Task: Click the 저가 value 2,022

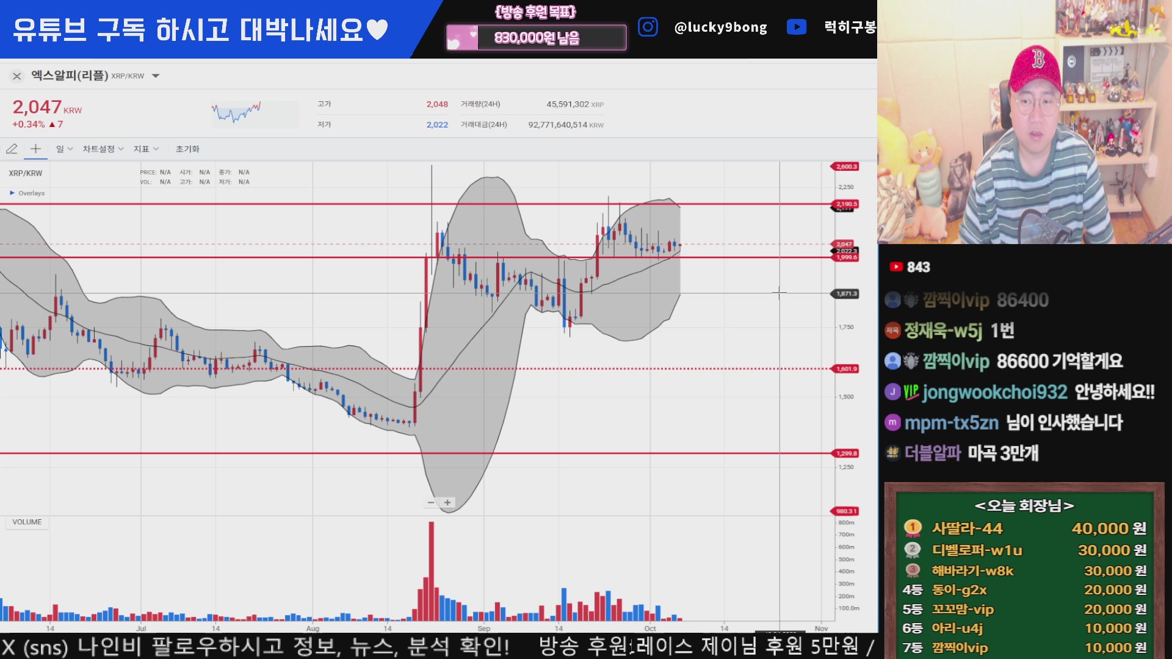Action: [x=437, y=124]
